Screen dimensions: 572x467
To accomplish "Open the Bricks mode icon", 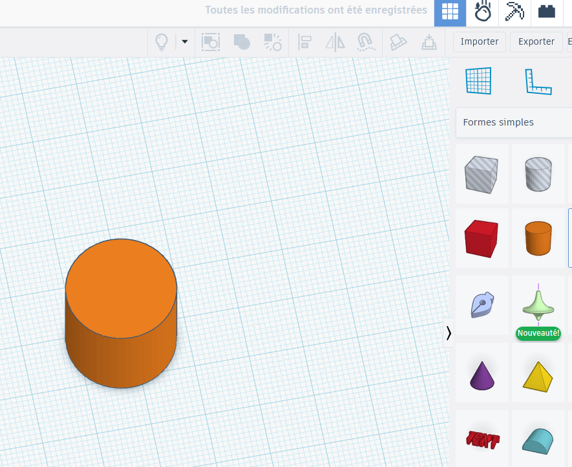I will coord(546,12).
